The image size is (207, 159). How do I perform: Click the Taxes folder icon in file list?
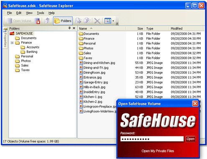coord(81,58)
